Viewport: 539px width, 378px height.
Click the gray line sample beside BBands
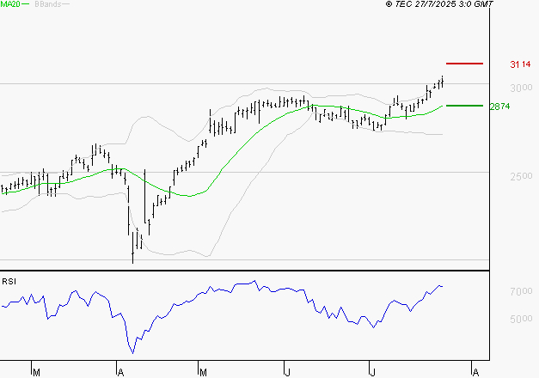pyautogui.click(x=67, y=4)
